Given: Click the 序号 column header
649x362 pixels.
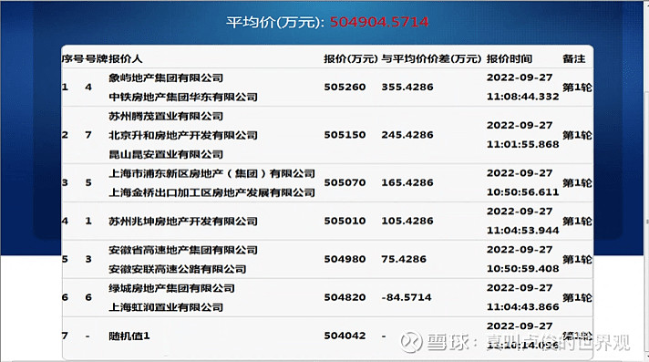Looking at the screenshot, I should pos(73,59).
